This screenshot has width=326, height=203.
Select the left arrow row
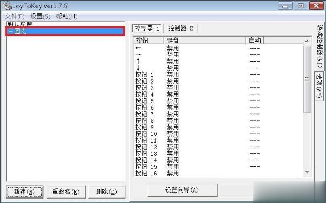(218, 48)
